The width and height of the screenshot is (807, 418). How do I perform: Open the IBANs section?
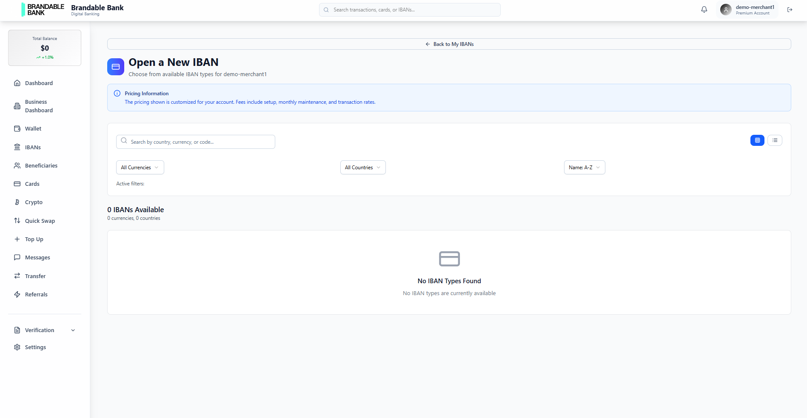click(33, 147)
